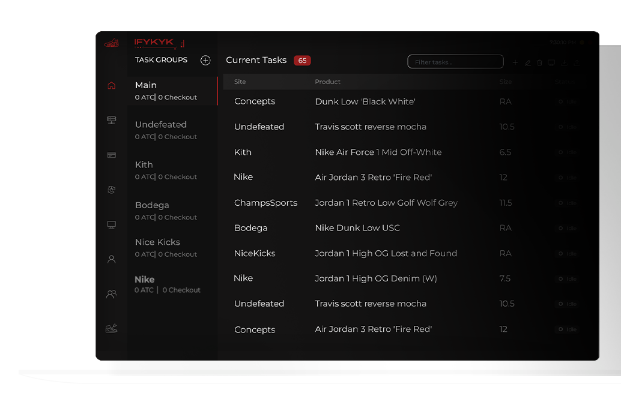The image size is (621, 420).
Task: Open the multi-user accounts sidebar icon
Action: [x=112, y=294]
